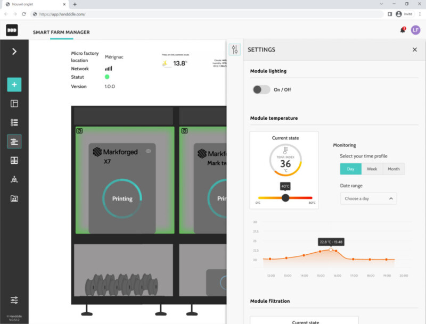Click the Mérignac location text
The image size is (426, 324).
pos(114,57)
